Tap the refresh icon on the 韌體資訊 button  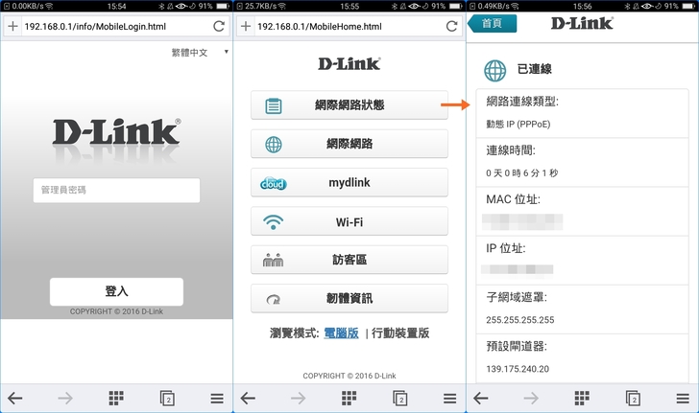coord(274,300)
